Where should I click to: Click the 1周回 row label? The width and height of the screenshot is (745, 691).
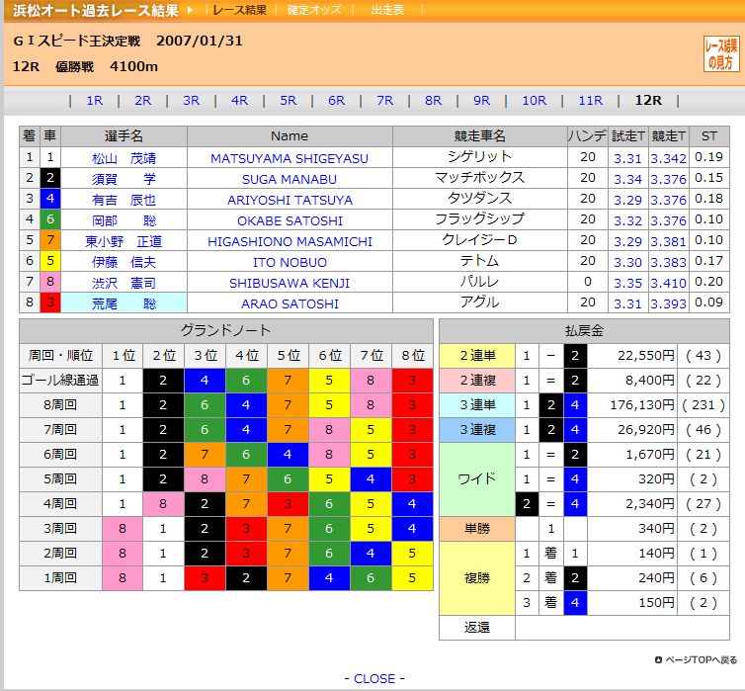[x=60, y=578]
